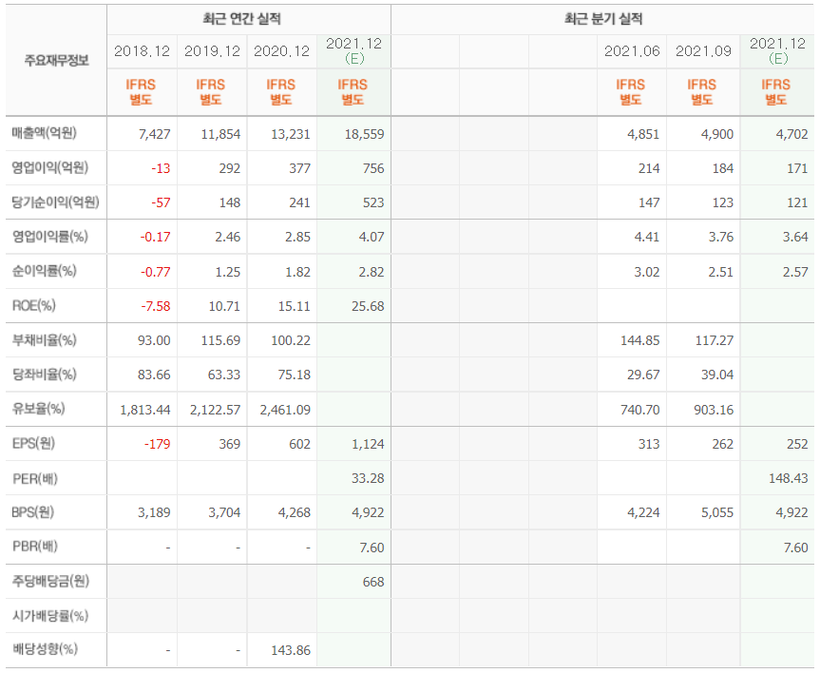Select the 2020.12 column header
This screenshot has height=673, width=820.
[x=281, y=51]
